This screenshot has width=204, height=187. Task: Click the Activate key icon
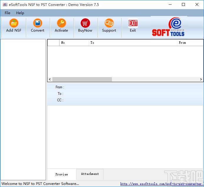click(62, 23)
